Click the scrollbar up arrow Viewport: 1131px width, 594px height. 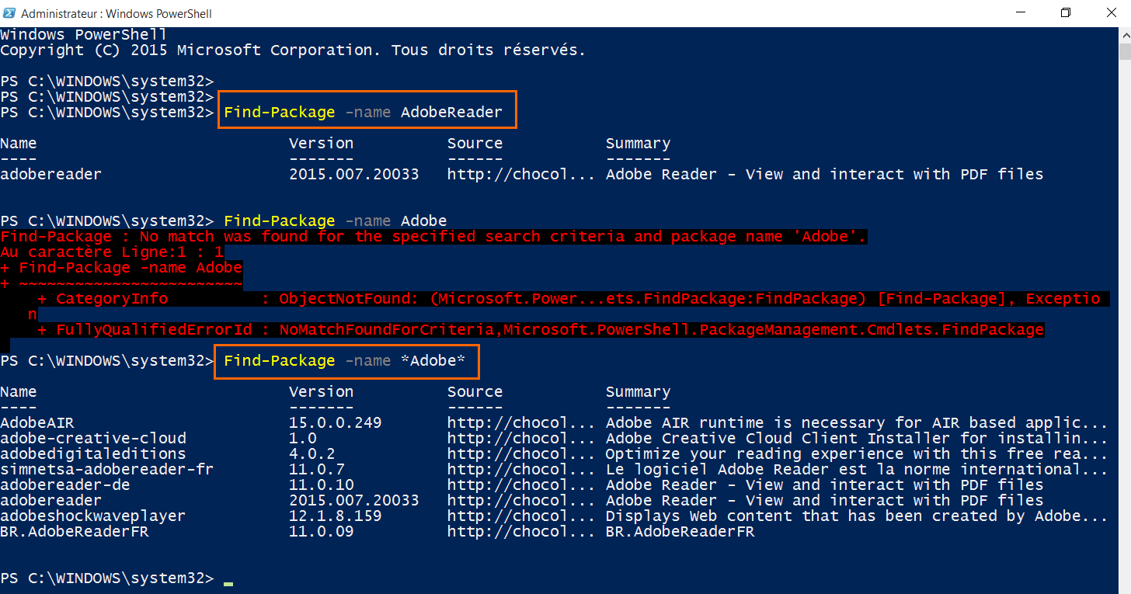click(1124, 33)
